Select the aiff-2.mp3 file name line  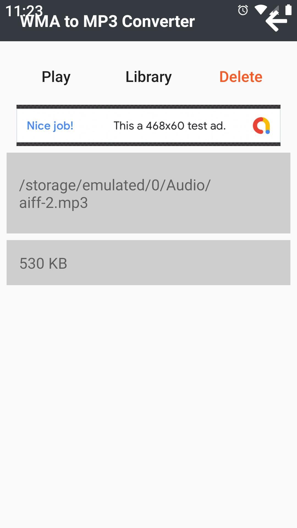tap(54, 203)
